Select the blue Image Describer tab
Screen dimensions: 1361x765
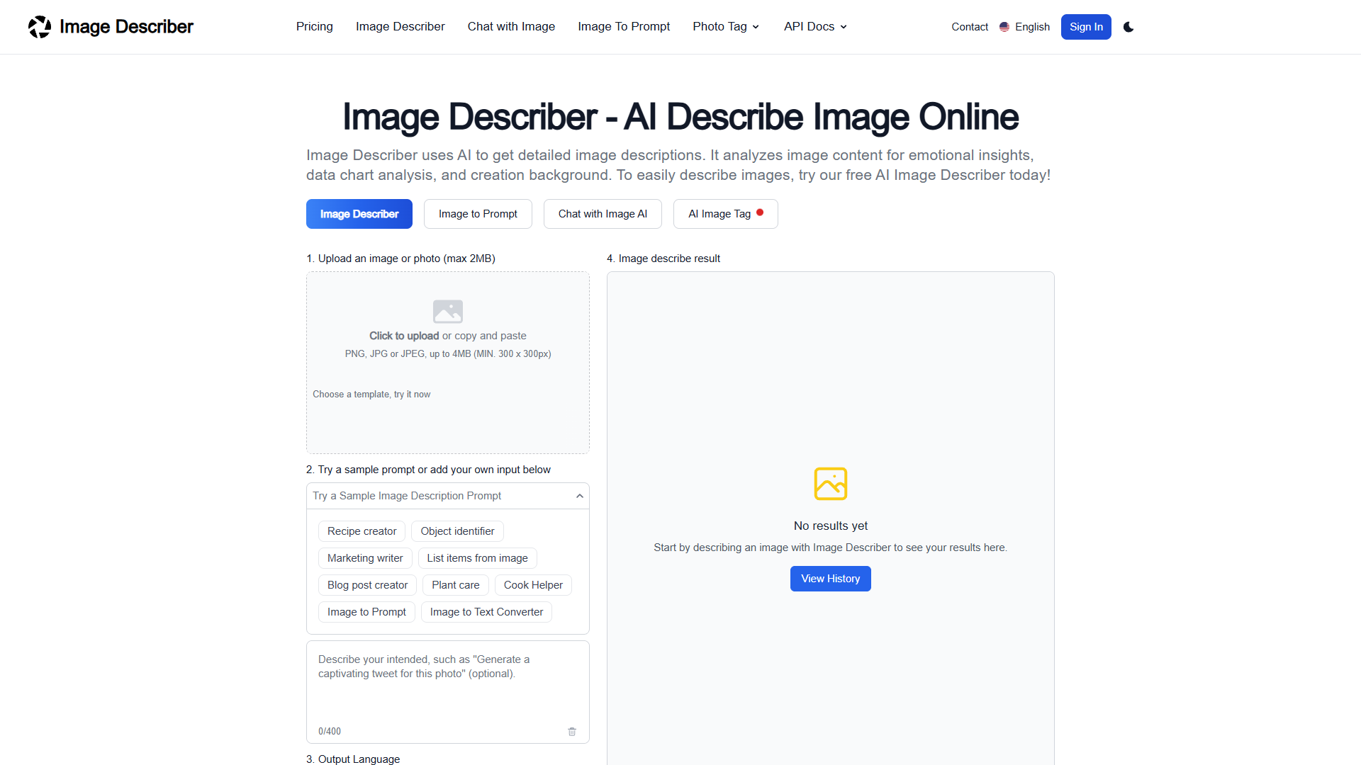tap(359, 214)
